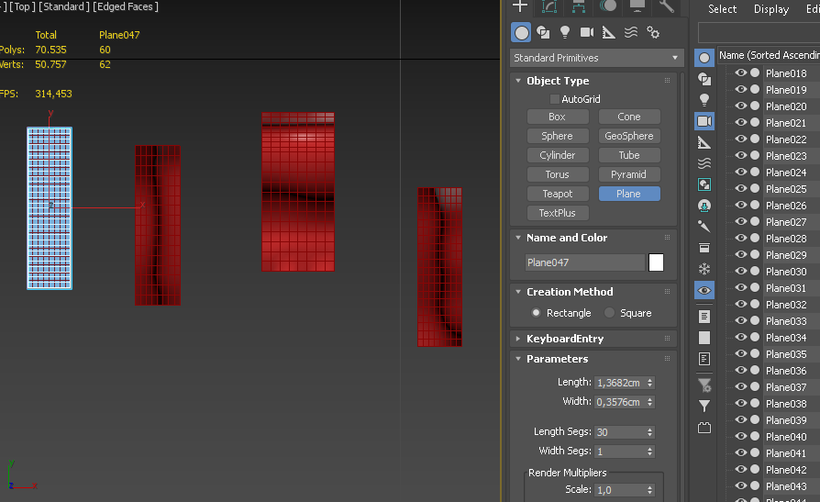Click the Teapot primitive button
Screen dimensions: 820x502
coord(558,194)
